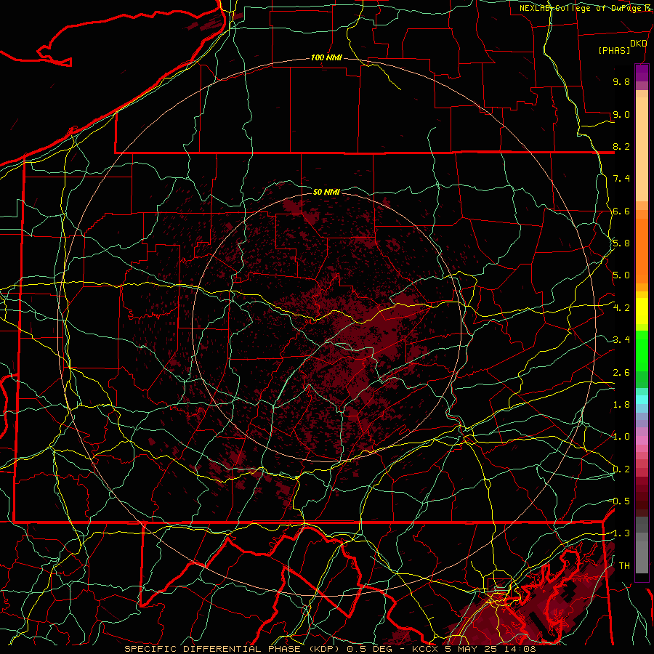This screenshot has width=654, height=654.
Task: Select the 3.4 value on the color scale
Action: point(621,340)
